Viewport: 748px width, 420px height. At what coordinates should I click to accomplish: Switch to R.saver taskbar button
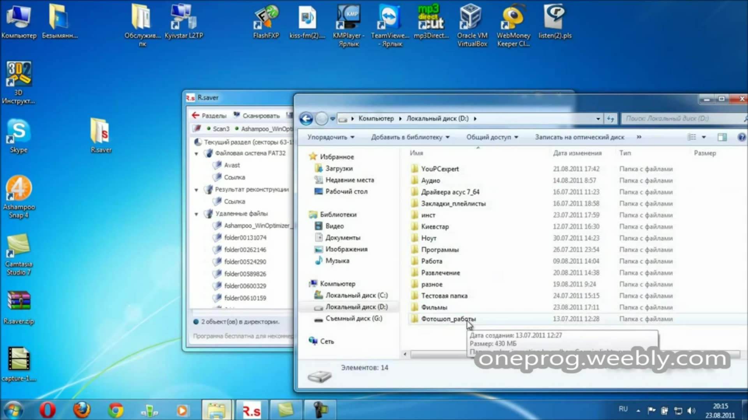pos(252,410)
